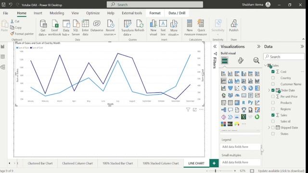
Task: Go to 100% Stacked Column Chart page
Action: pos(161,163)
